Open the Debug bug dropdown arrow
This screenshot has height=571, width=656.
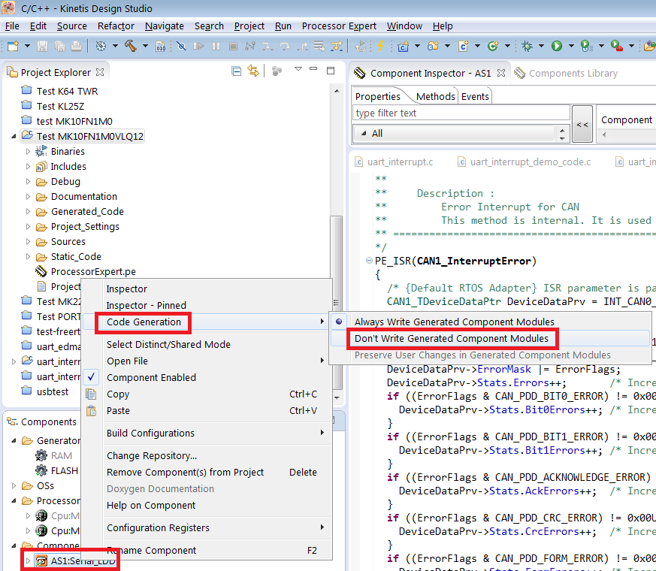(541, 46)
